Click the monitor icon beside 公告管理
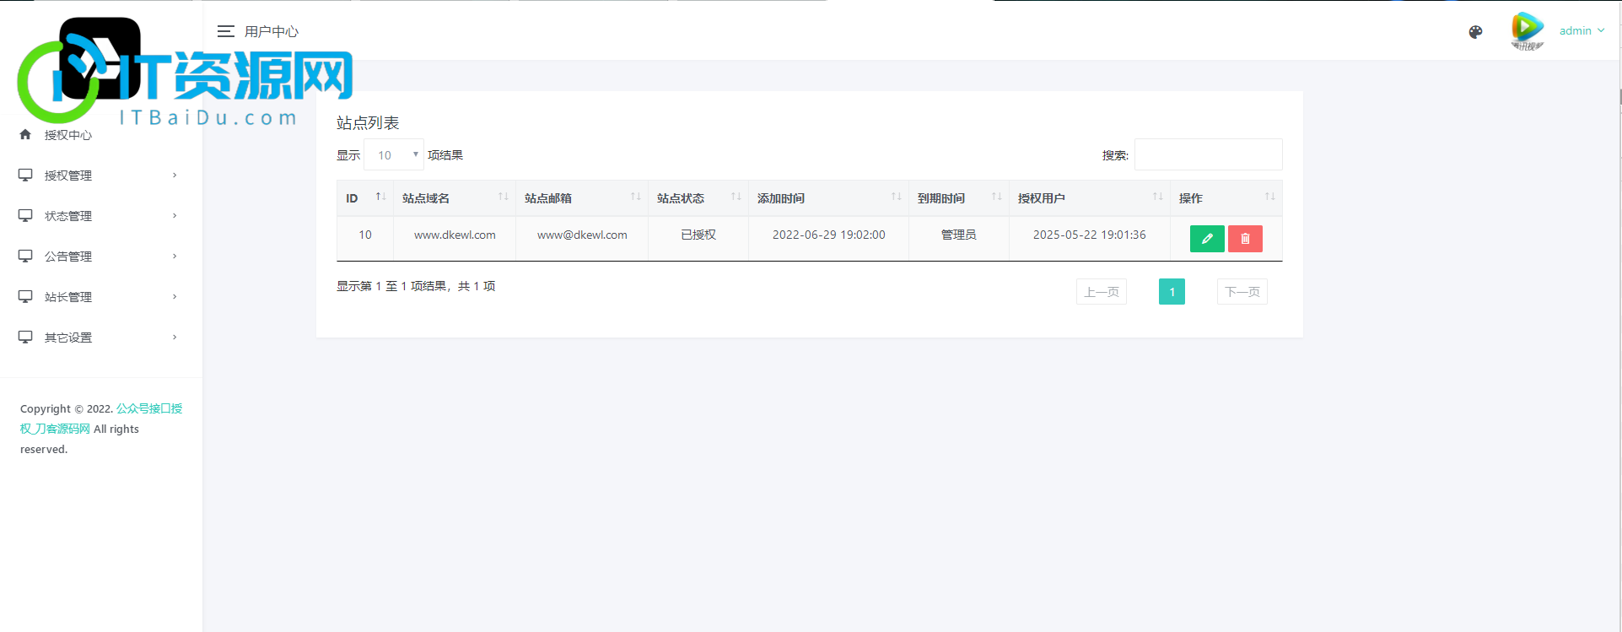The image size is (1622, 632). [x=25, y=256]
